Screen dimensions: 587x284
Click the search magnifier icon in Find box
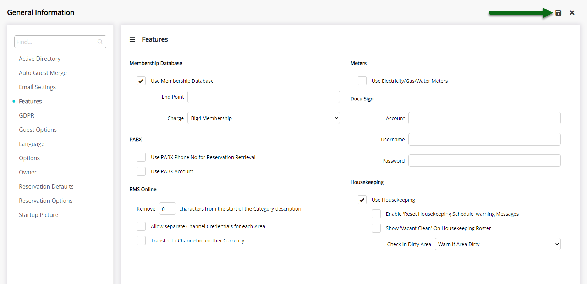click(x=100, y=42)
